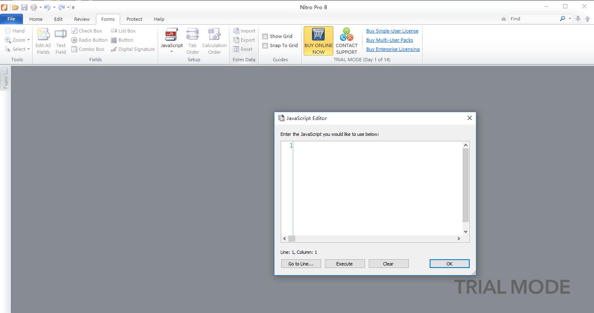Enable the Show Grid checkbox
This screenshot has width=594, height=313.
[x=265, y=36]
